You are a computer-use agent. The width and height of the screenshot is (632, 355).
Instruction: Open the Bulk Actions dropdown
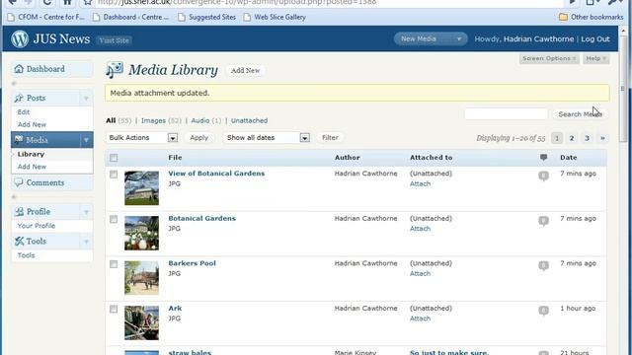coord(142,138)
